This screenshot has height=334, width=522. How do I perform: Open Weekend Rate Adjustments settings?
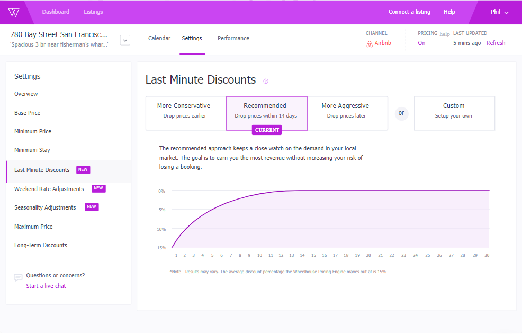pyautogui.click(x=49, y=188)
